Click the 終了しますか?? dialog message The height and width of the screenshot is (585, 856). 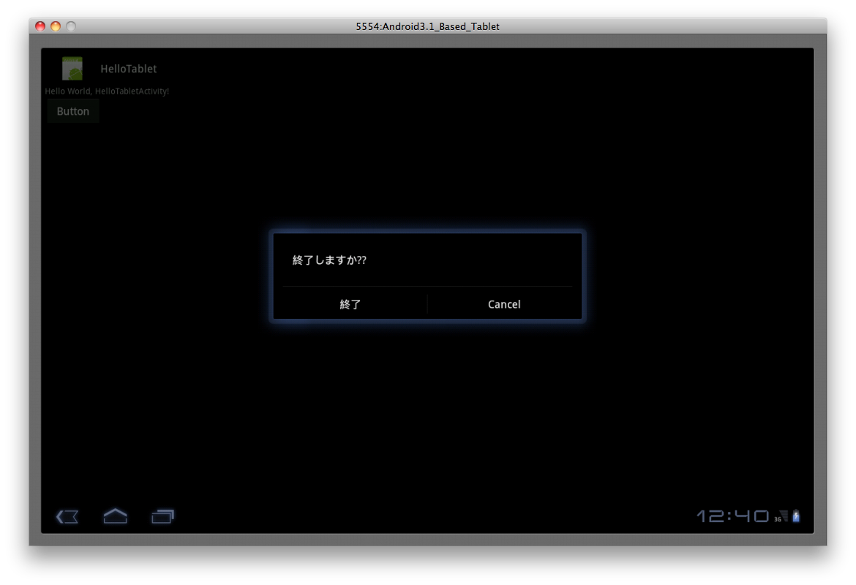coord(329,260)
